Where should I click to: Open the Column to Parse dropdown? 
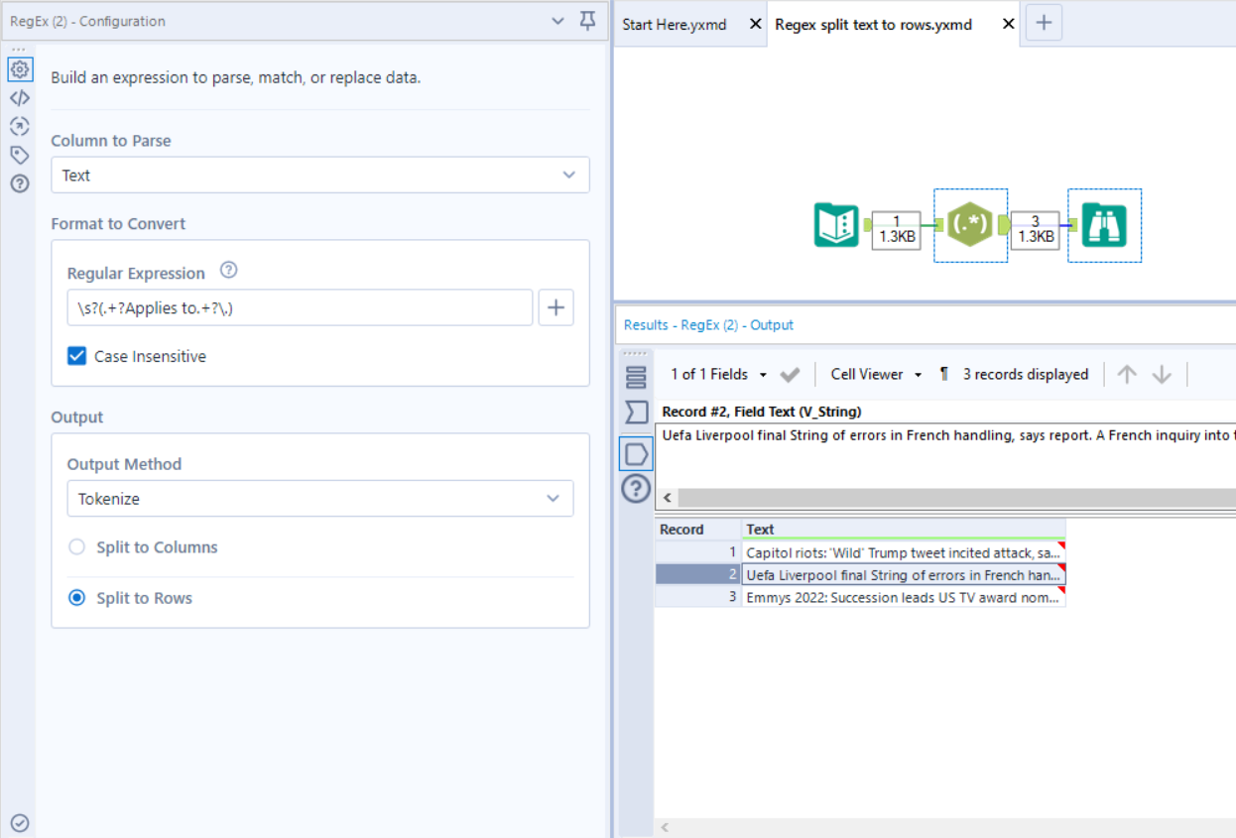(319, 175)
